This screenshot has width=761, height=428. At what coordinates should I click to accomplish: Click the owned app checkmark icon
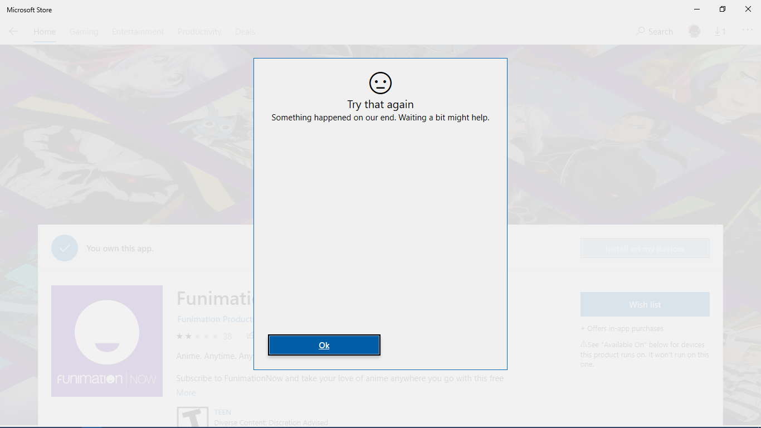[65, 248]
